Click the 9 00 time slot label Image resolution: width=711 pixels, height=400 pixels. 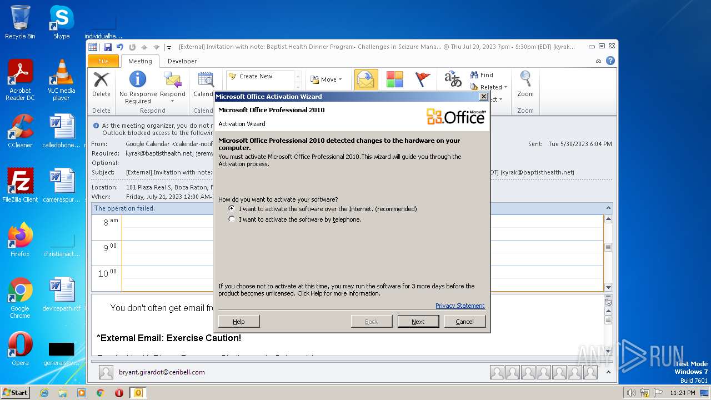(110, 248)
